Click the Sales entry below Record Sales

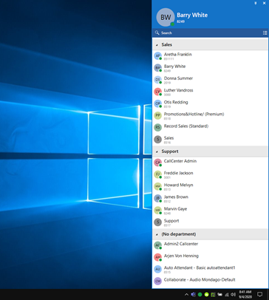(x=168, y=138)
